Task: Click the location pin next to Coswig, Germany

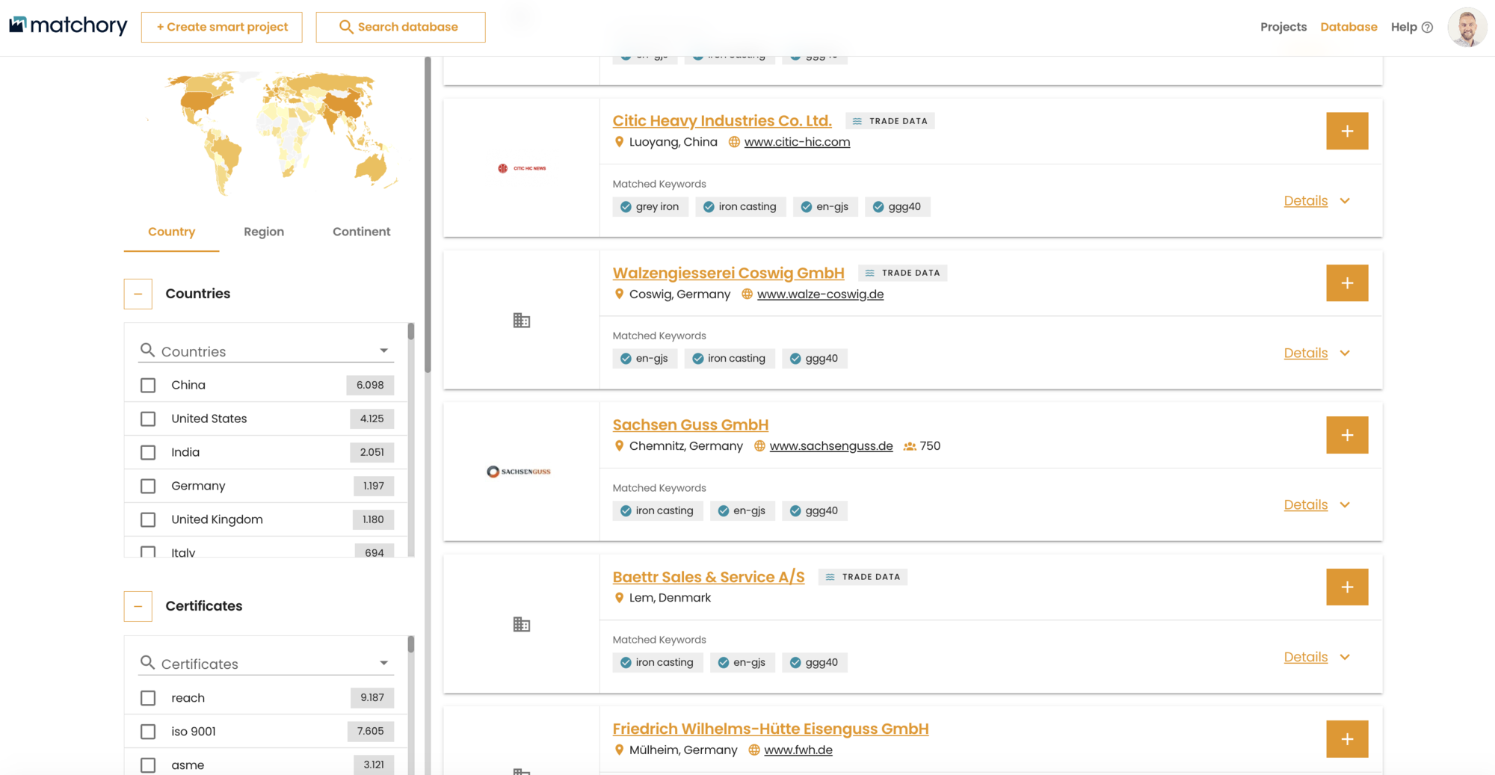Action: coord(619,294)
